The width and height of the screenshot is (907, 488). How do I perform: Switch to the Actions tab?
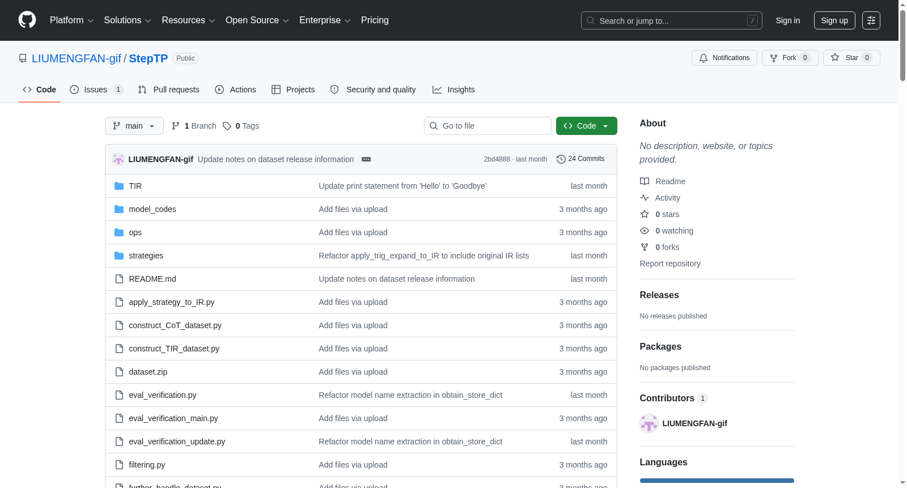click(236, 90)
